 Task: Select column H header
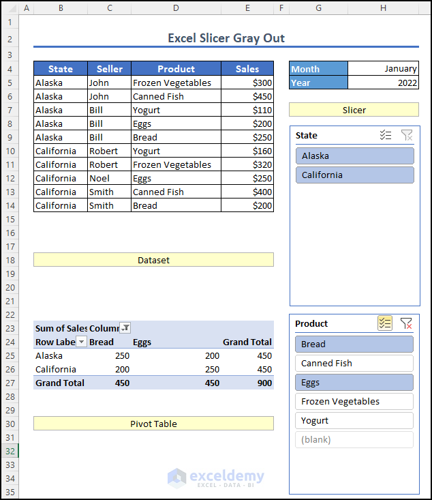[x=383, y=8]
